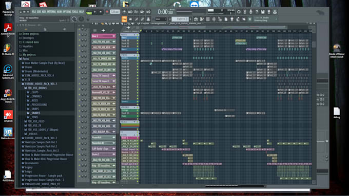
Task: Adjust the master volume knob
Action: [74, 19]
